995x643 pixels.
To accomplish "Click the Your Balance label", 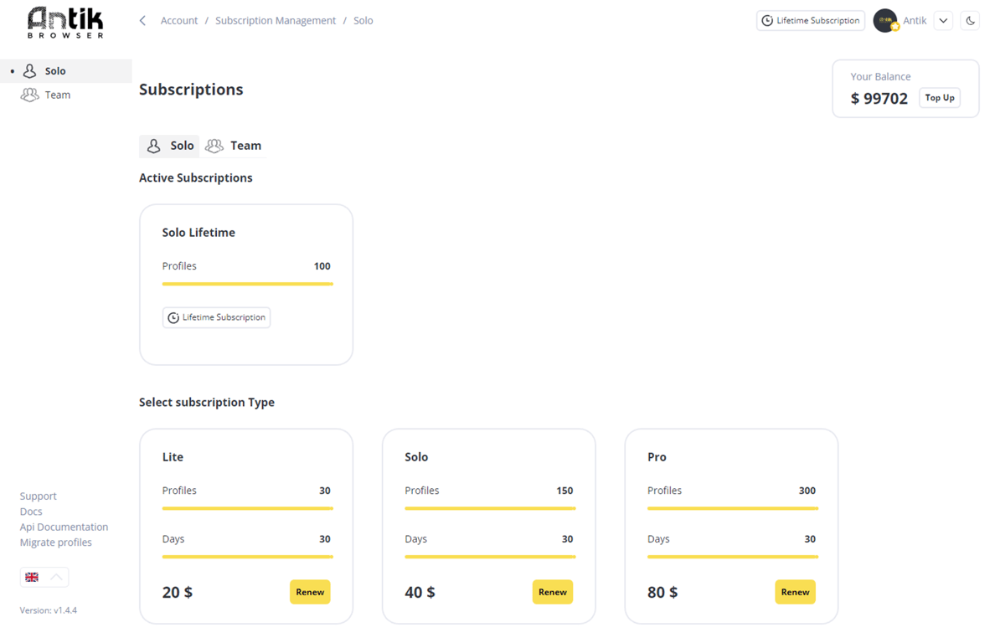I will [x=880, y=77].
